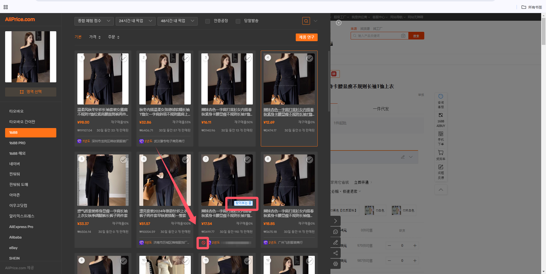Click the camera icon in 1688 search box
Screen dimensions: 546x274
click(x=403, y=36)
